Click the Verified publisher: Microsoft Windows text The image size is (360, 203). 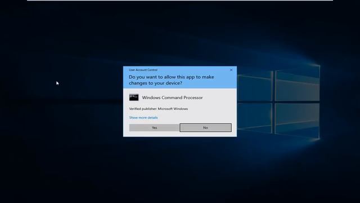[x=159, y=109]
